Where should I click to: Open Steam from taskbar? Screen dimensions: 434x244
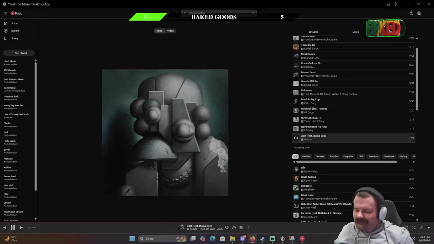(262, 239)
